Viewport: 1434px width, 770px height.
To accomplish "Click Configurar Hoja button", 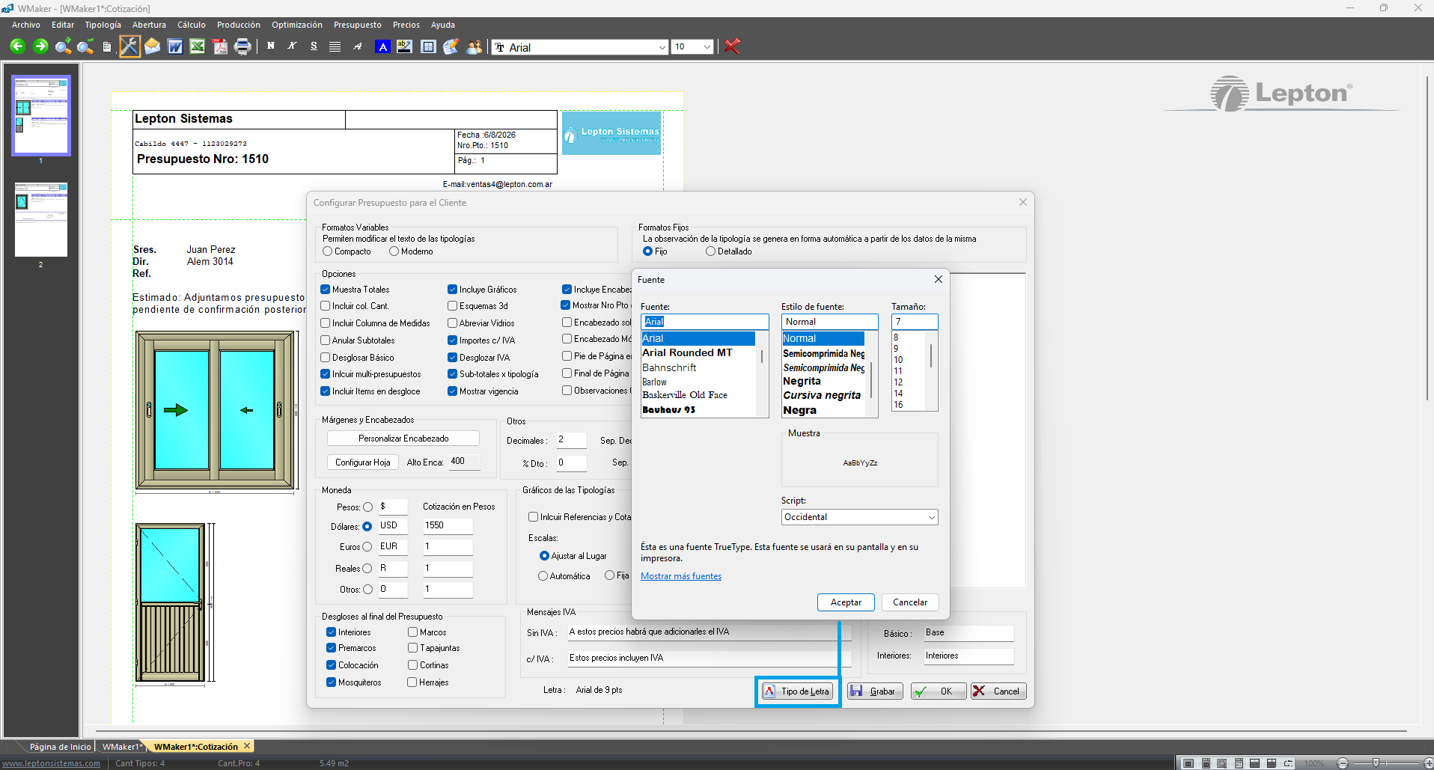I will [362, 462].
